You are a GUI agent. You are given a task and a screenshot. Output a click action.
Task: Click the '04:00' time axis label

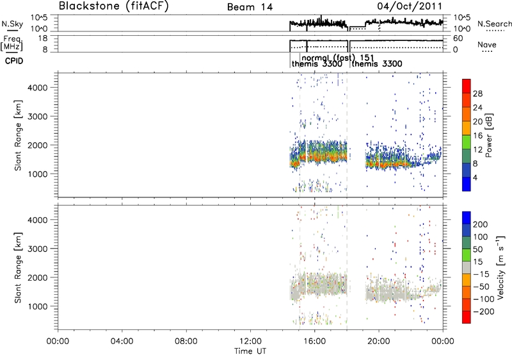(122, 342)
